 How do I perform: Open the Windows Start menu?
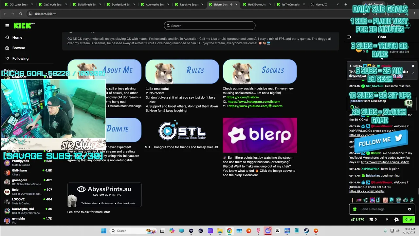(104, 231)
